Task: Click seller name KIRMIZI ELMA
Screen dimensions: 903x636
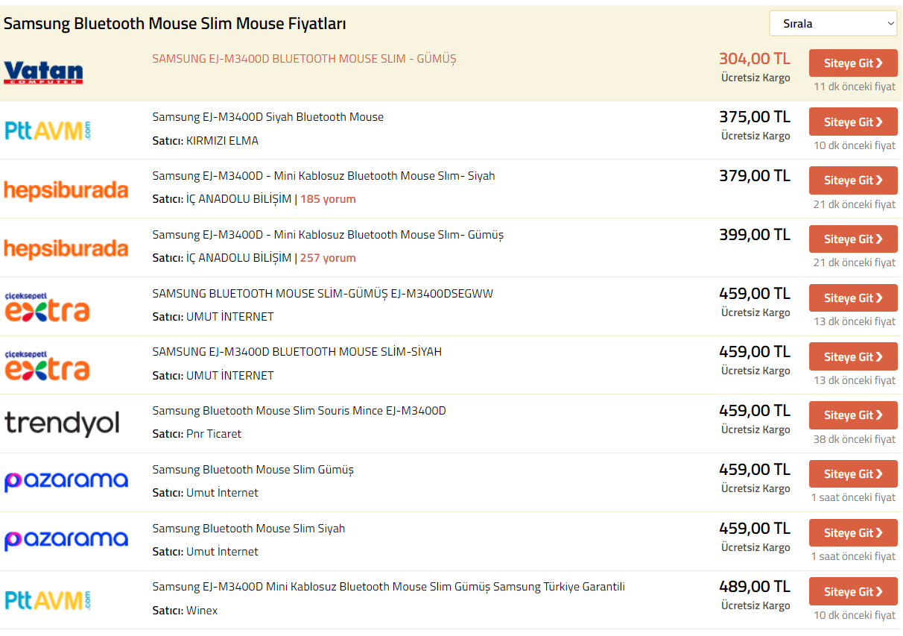Action: [x=222, y=141]
